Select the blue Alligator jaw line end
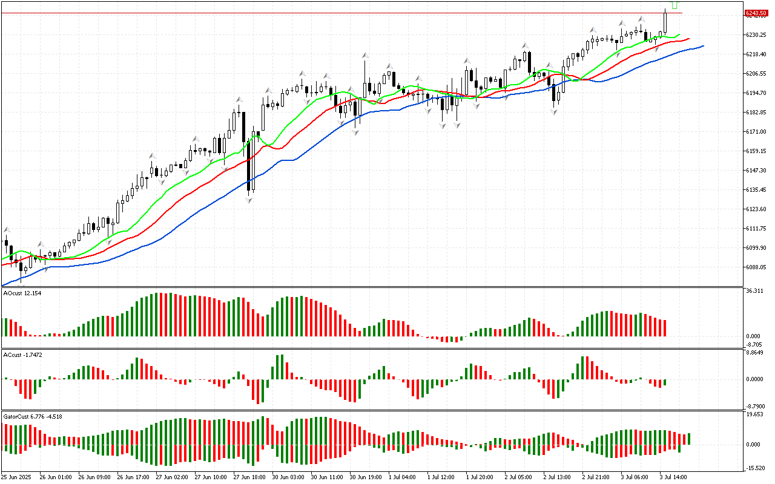Viewport: 775px width, 484px height. pos(702,46)
